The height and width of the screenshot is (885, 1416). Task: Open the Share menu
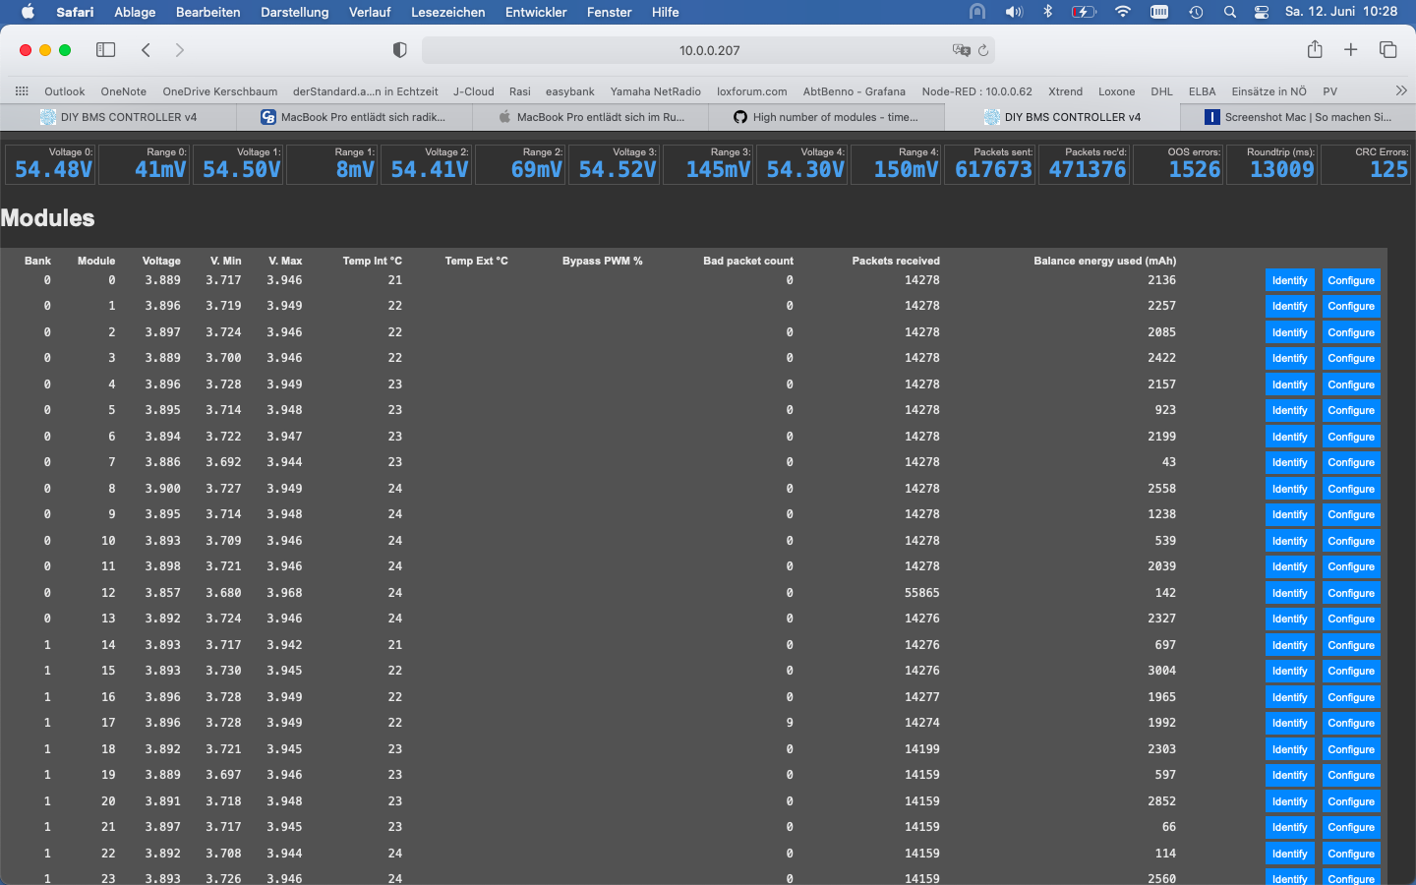coord(1315,49)
